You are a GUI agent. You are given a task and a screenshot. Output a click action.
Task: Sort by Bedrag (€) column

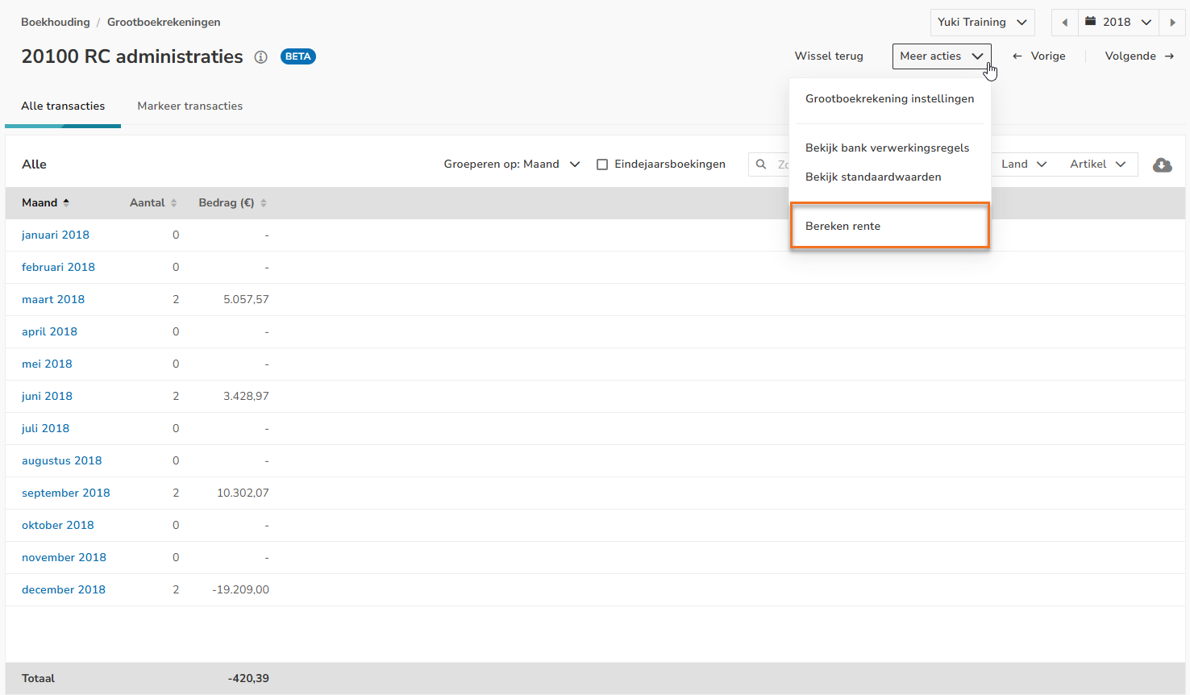(232, 202)
